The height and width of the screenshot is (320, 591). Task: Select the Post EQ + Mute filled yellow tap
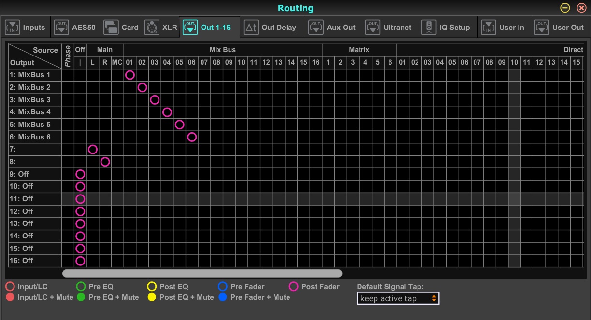click(152, 297)
